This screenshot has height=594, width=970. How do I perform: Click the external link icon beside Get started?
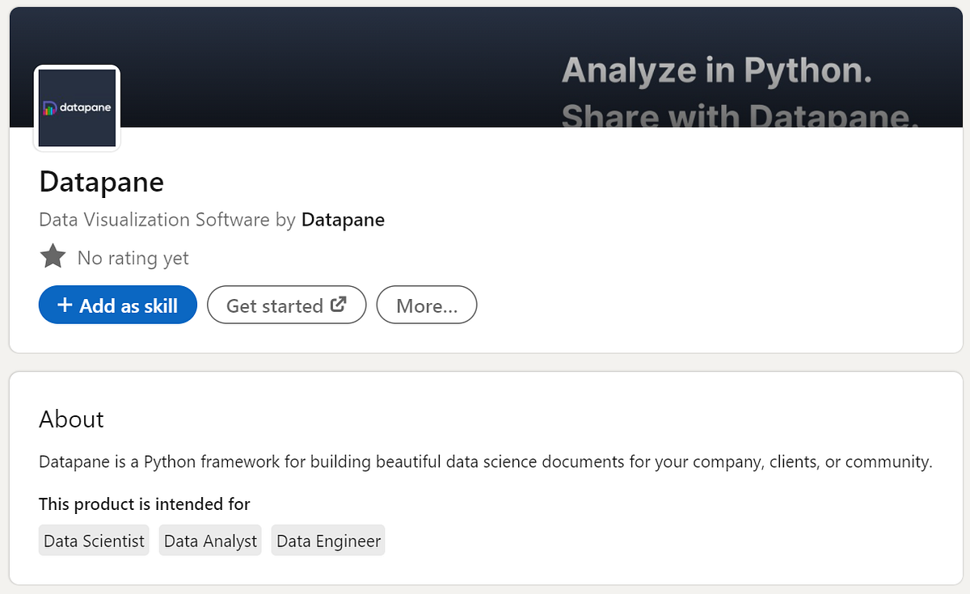[x=340, y=304]
